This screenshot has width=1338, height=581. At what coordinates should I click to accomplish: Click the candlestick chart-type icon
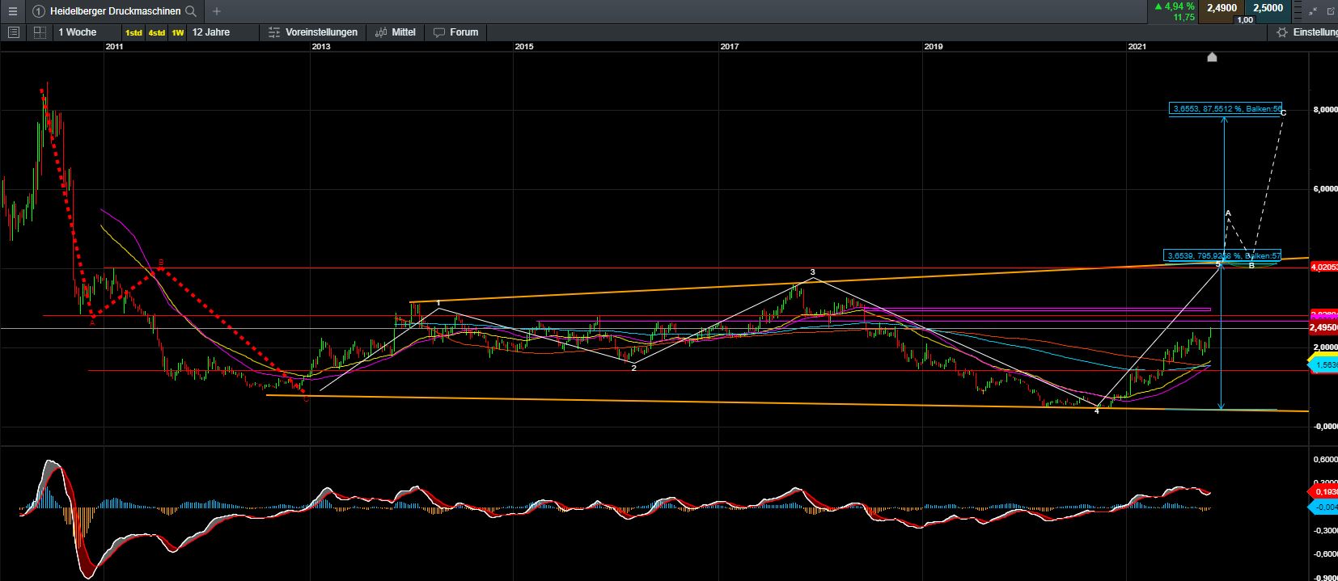coord(381,32)
